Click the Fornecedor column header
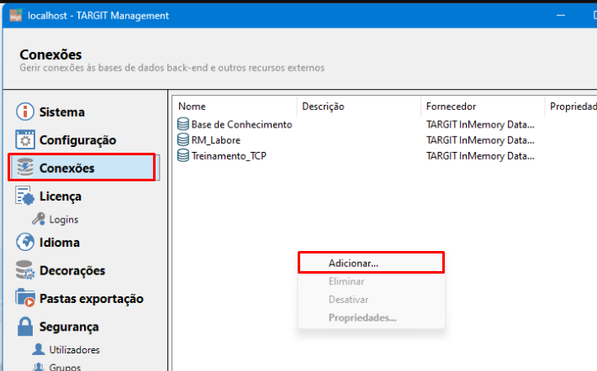Viewport: 597px width, 371px height. tap(483, 107)
